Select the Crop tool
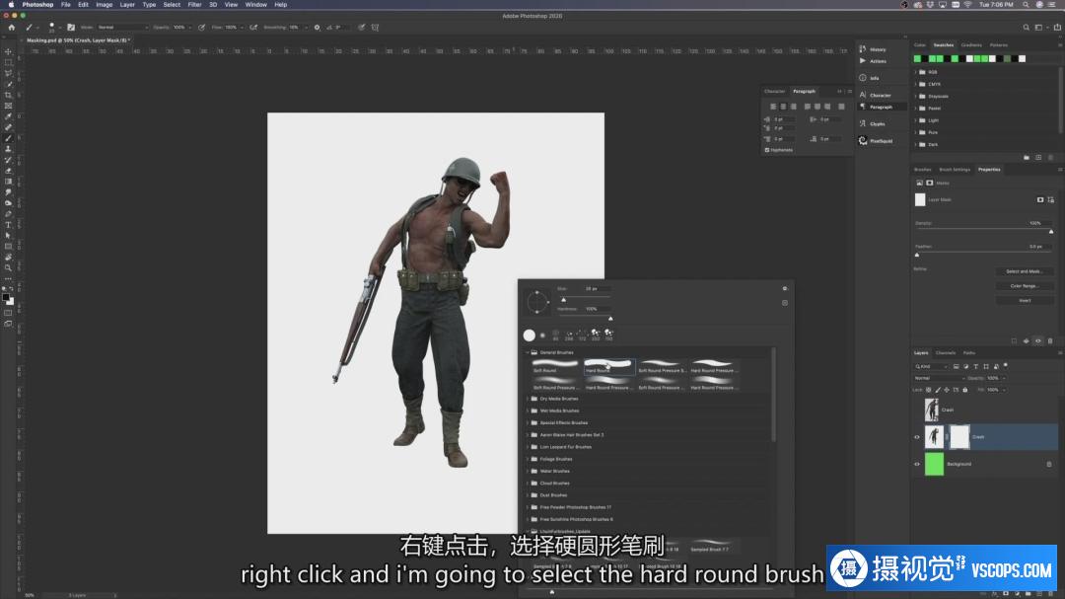Image resolution: width=1065 pixels, height=599 pixels. pyautogui.click(x=8, y=95)
